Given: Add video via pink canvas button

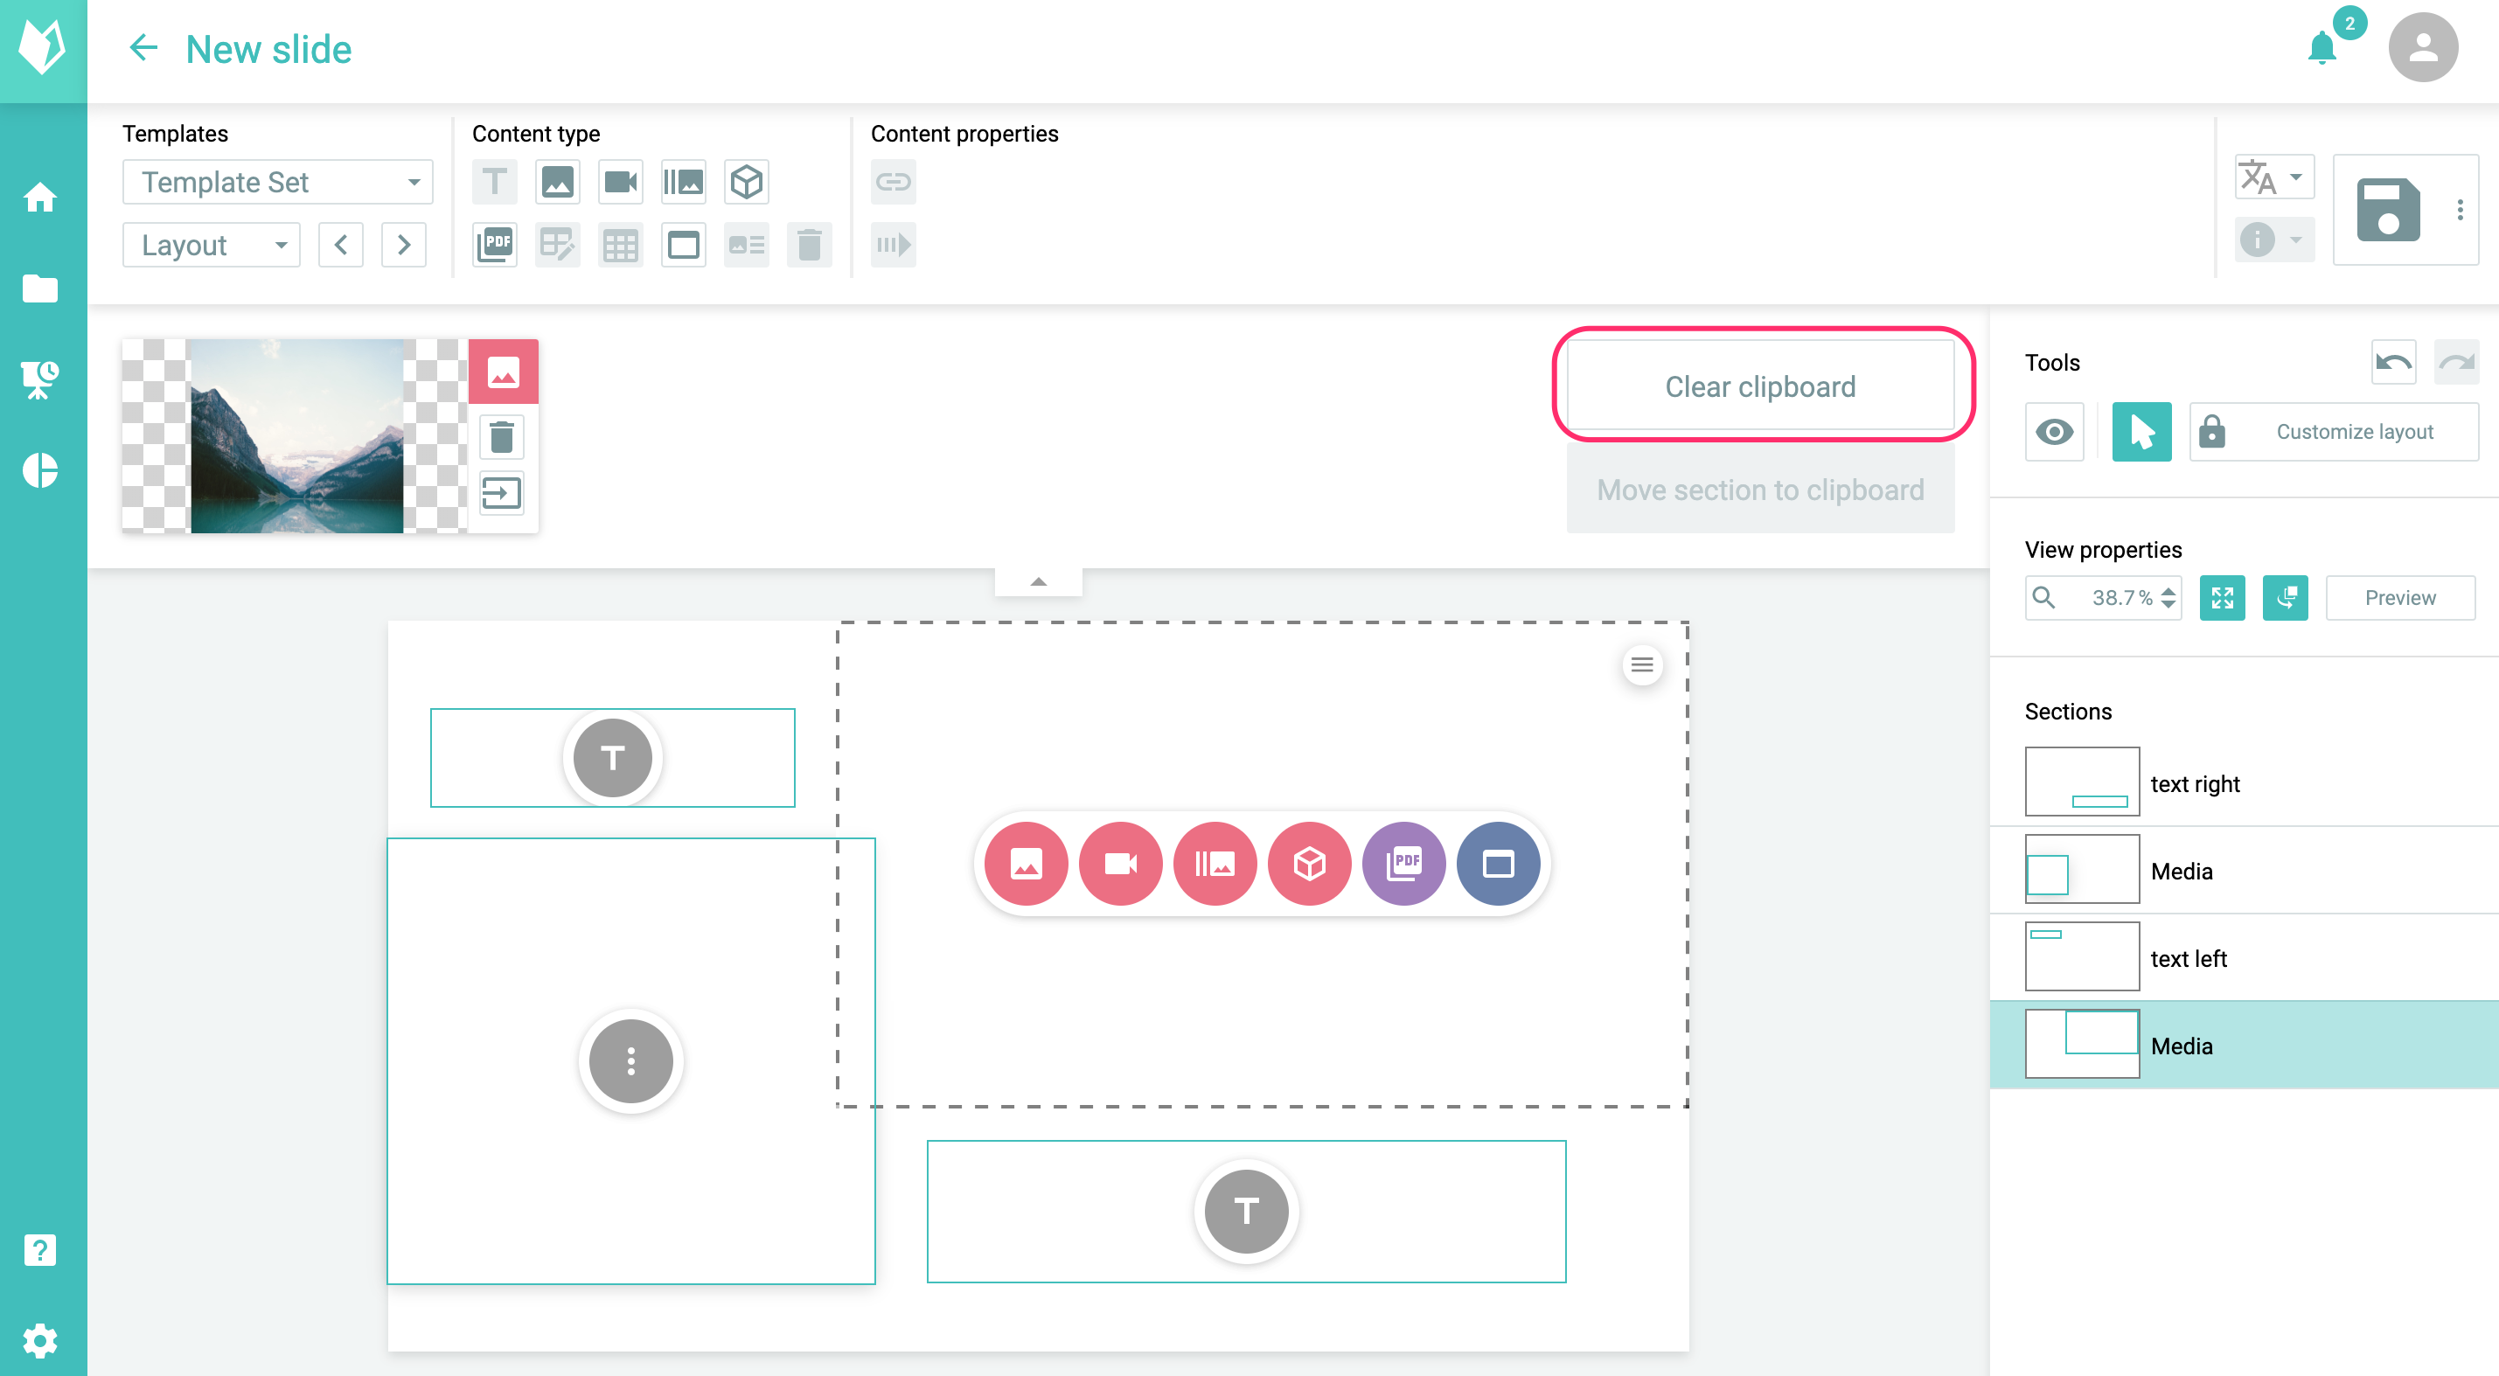Looking at the screenshot, I should click(x=1120, y=863).
